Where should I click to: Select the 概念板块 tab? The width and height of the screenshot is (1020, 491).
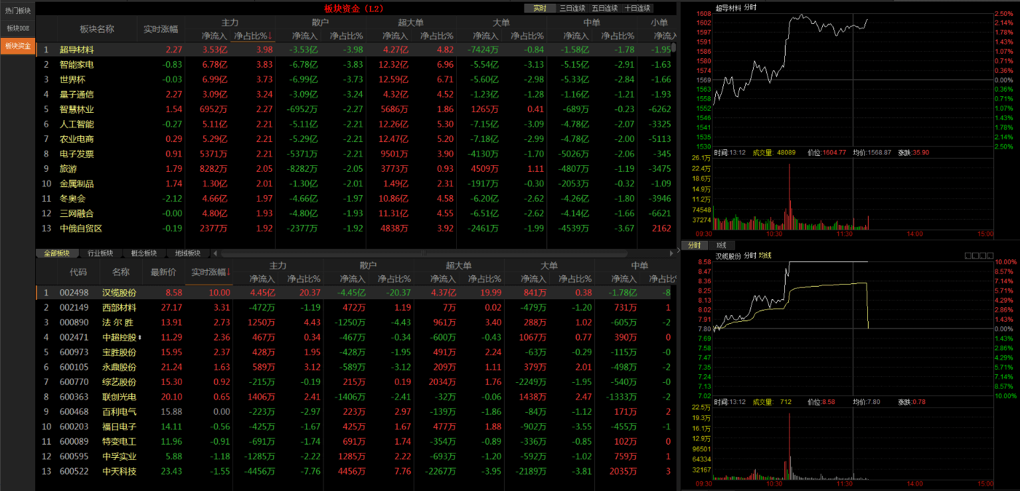click(x=144, y=253)
